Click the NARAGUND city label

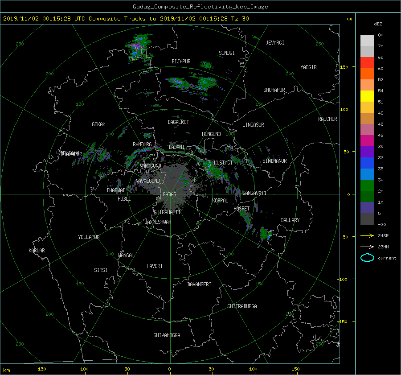tap(151, 166)
